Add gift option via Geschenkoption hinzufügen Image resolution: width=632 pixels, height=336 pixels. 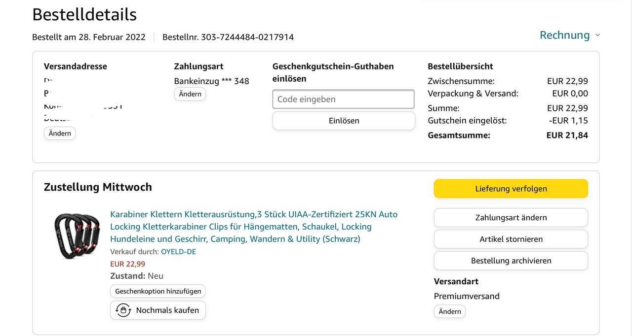(158, 291)
